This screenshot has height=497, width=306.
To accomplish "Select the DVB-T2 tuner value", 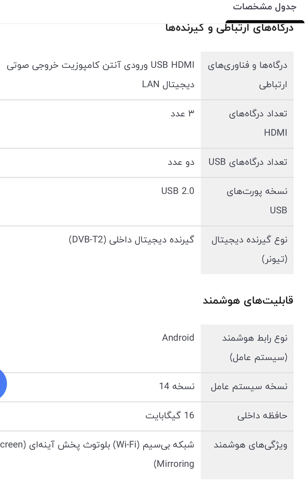I will click(131, 240).
